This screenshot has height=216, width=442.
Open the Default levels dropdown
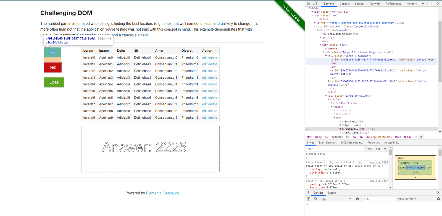point(406,199)
